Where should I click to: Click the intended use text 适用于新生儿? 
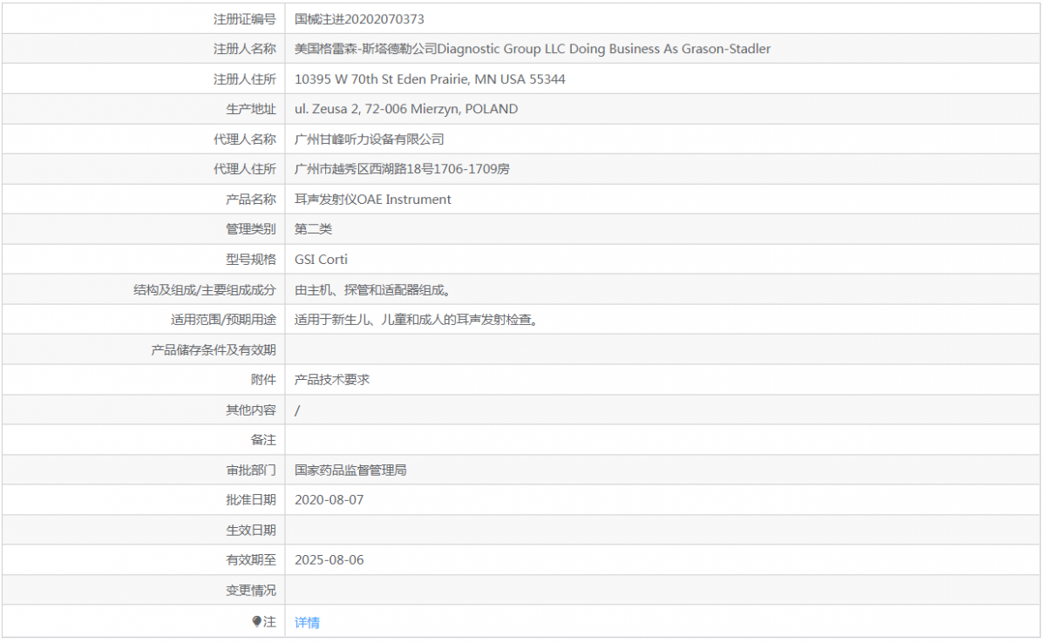click(415, 320)
